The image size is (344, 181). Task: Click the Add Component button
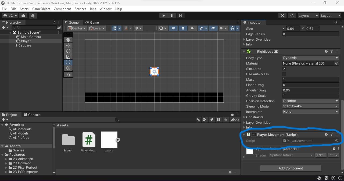point(291,168)
